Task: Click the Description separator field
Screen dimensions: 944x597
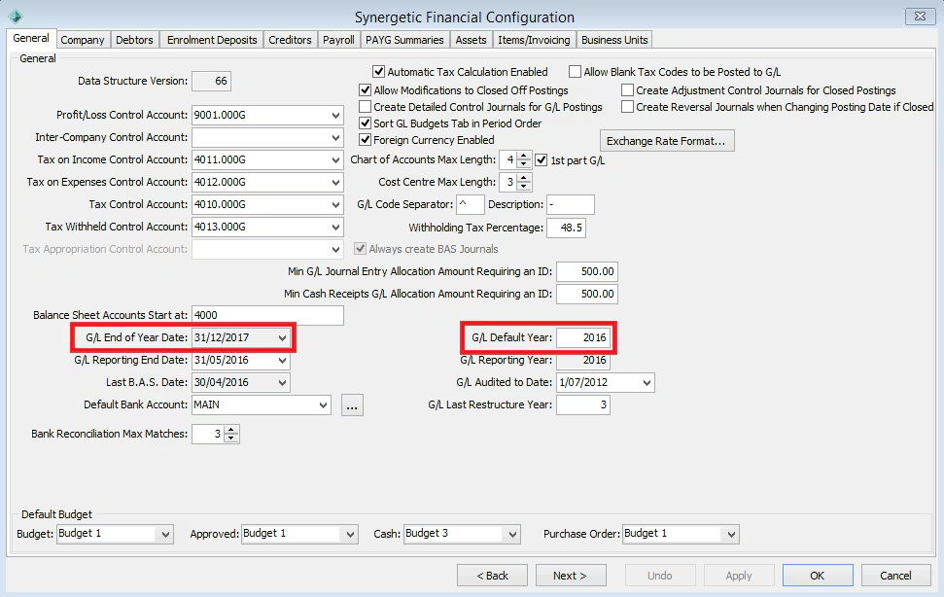Action: click(x=570, y=204)
